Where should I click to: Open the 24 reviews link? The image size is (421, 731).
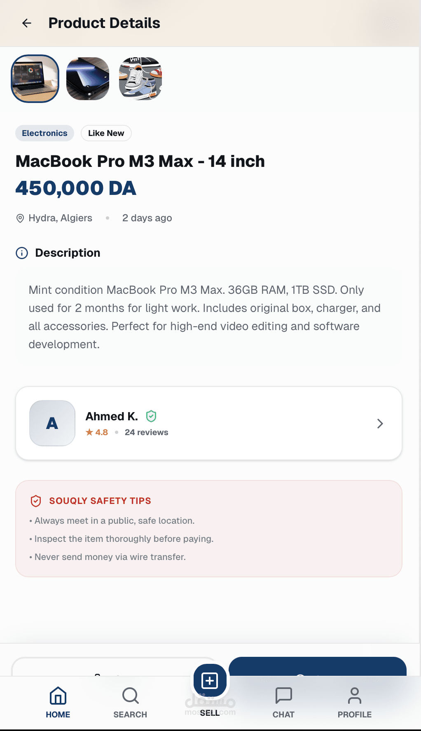146,432
